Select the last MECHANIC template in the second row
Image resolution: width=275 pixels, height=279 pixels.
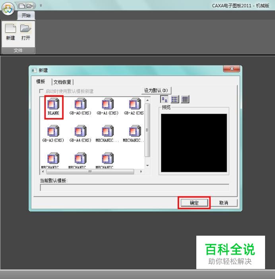click(134, 134)
